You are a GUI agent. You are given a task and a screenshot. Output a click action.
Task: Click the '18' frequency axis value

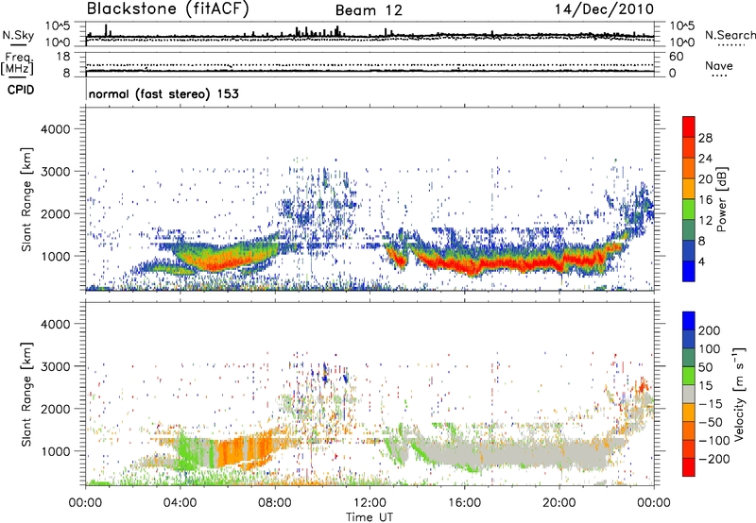click(x=63, y=57)
